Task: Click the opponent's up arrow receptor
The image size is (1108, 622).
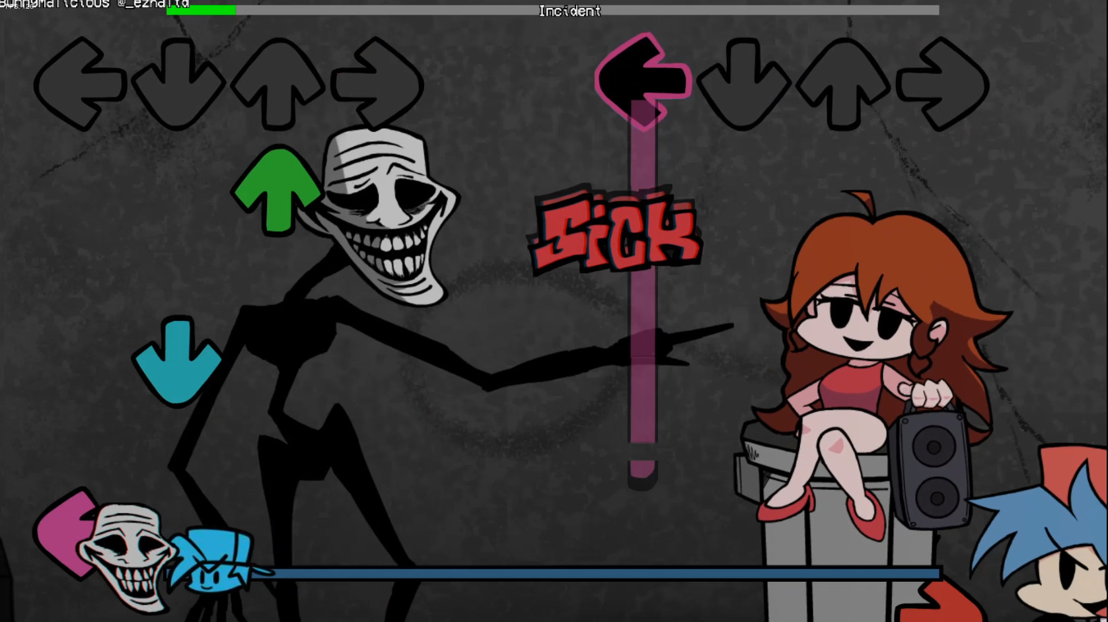Action: pyautogui.click(x=277, y=84)
